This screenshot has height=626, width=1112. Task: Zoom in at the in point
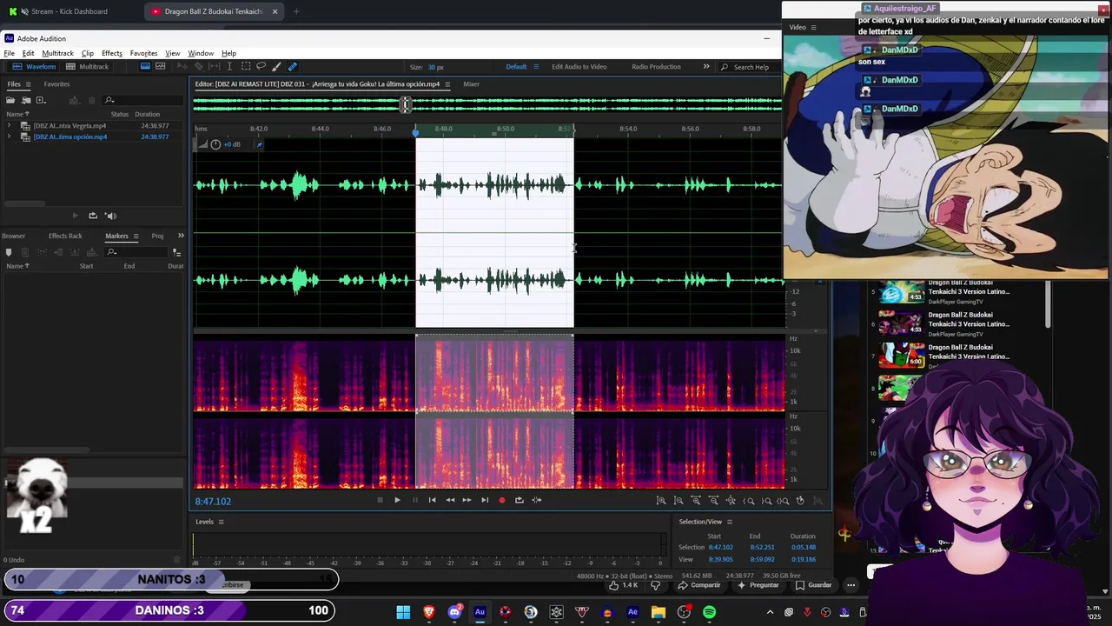749,500
